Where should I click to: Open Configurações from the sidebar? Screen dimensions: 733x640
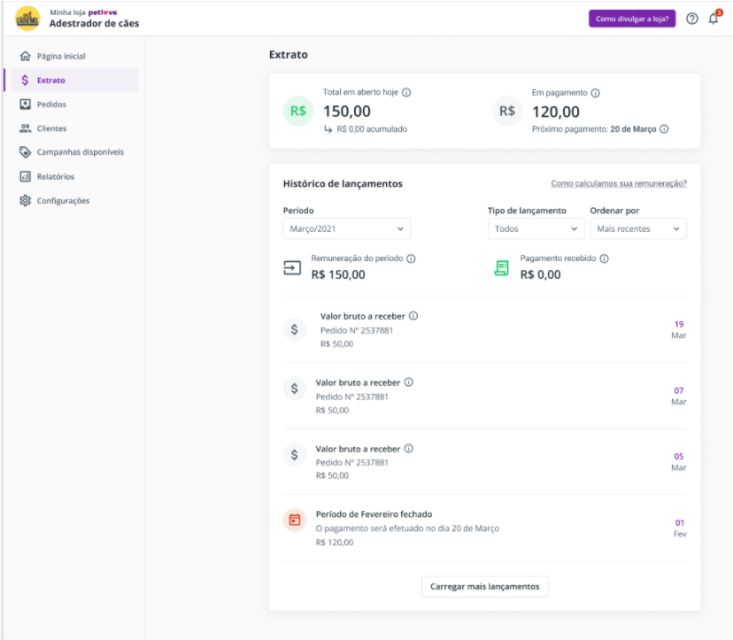(63, 201)
